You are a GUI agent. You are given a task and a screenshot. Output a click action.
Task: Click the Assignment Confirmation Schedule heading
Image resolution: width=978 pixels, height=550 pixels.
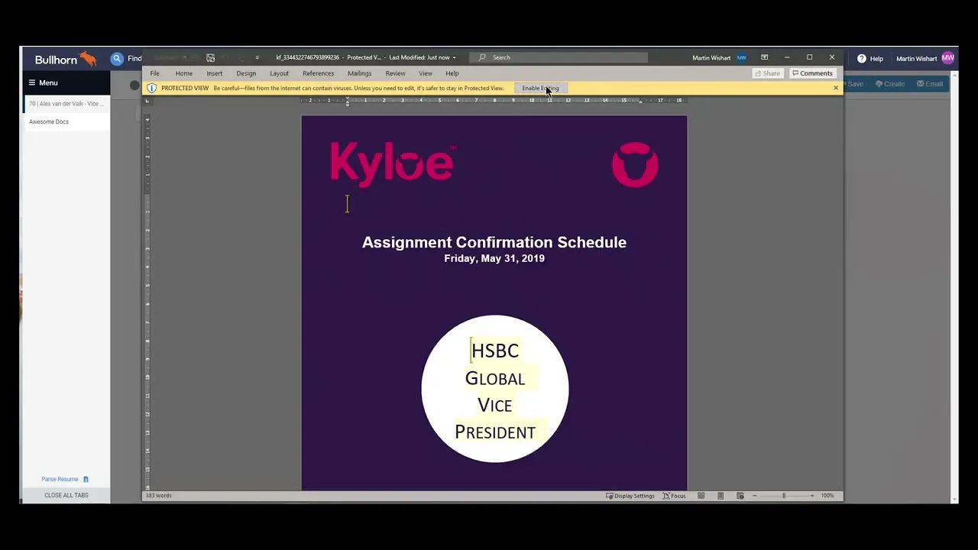[x=494, y=242]
